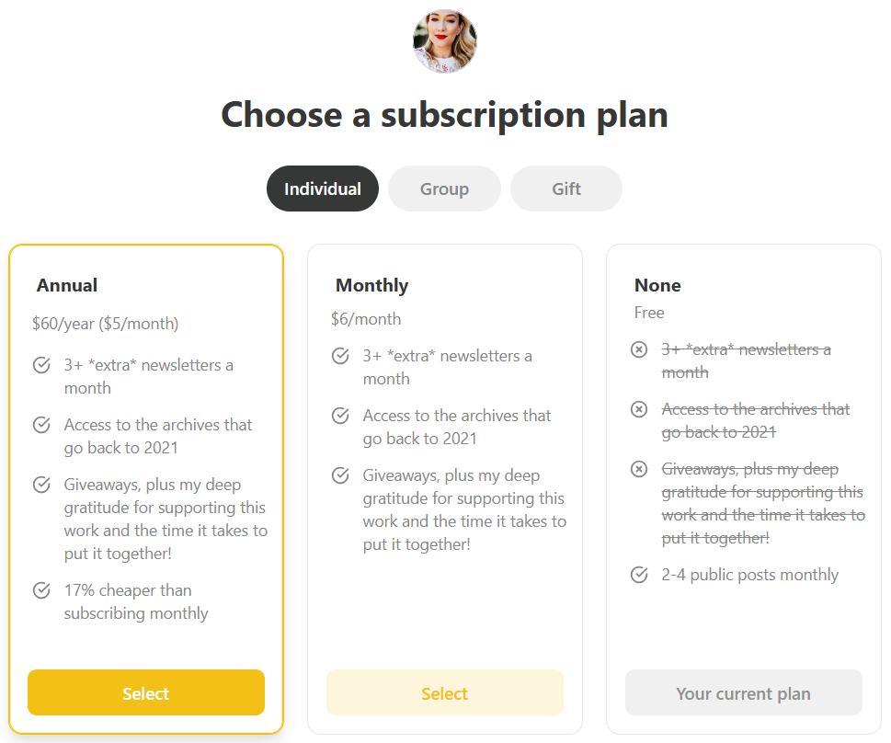Image resolution: width=891 pixels, height=743 pixels.
Task: Click the crossed-out icon beside "Access to the archives" in None
Action: tap(639, 408)
